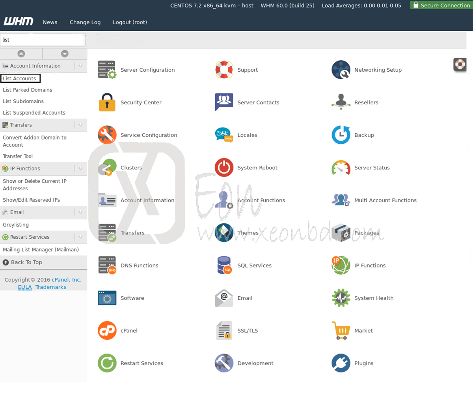The height and width of the screenshot is (394, 473).
Task: Click the sidebar search field containing list
Action: 43,40
